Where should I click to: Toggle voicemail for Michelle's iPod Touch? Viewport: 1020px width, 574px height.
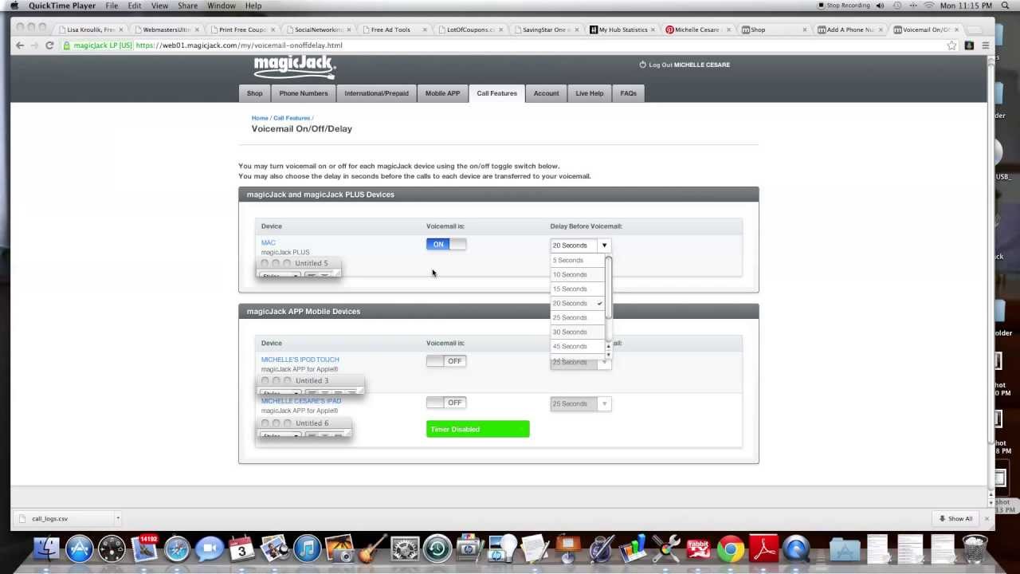click(446, 361)
